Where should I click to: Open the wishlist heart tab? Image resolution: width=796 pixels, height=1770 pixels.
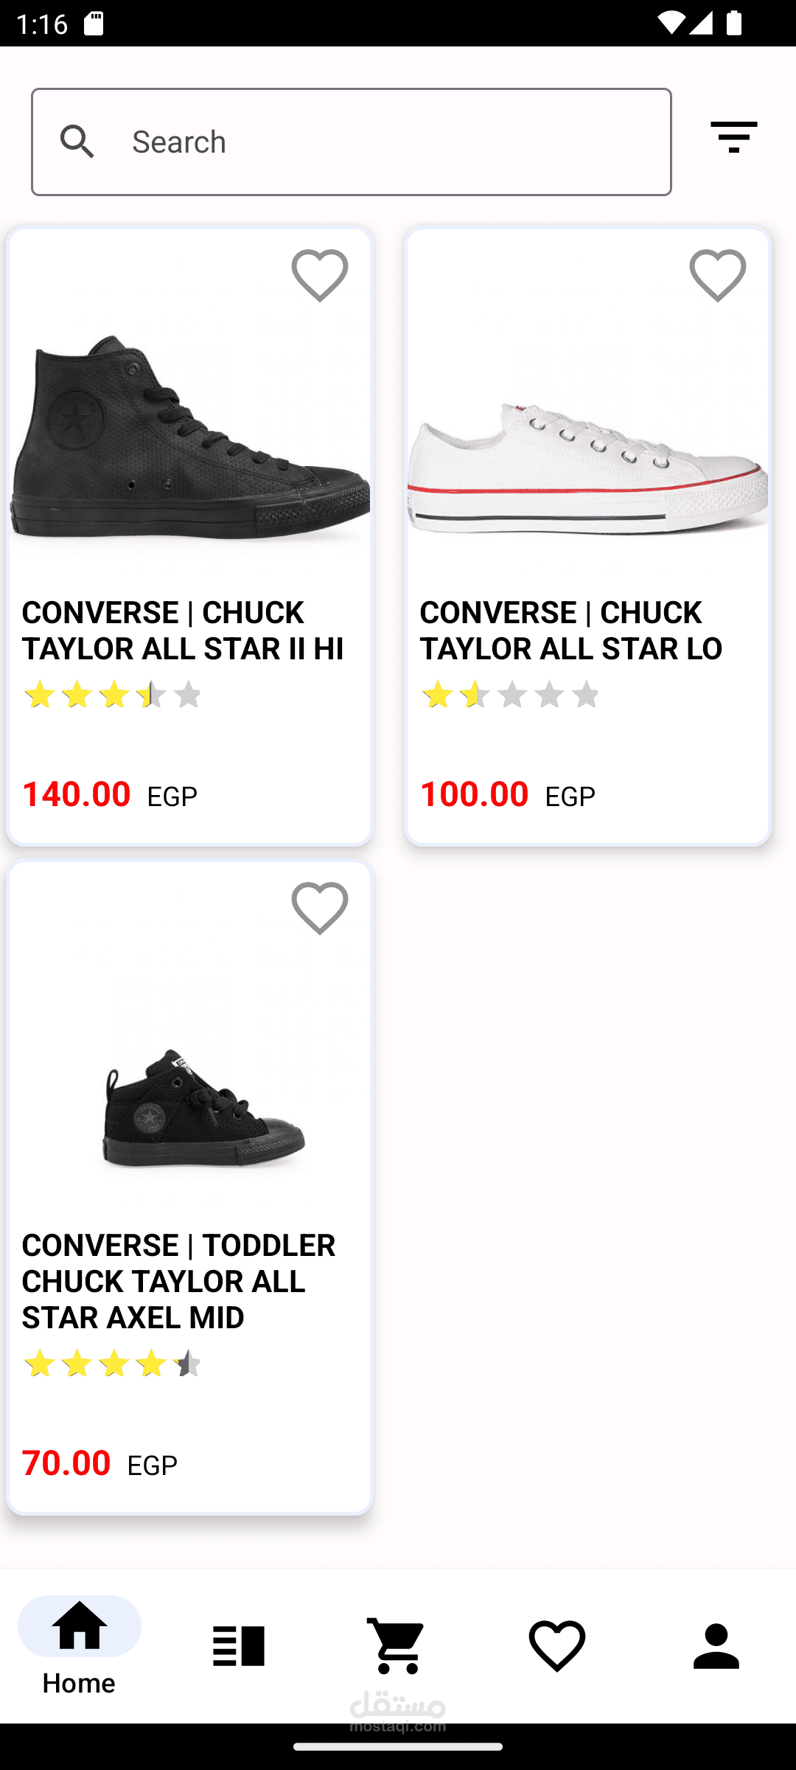tap(557, 1646)
